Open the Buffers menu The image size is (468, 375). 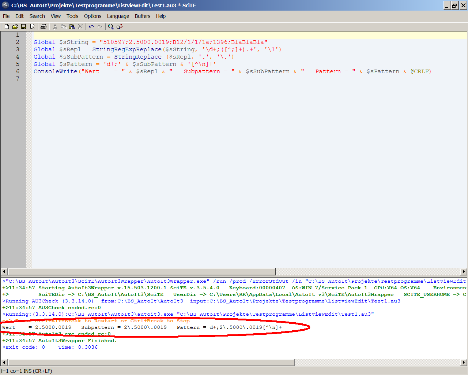(142, 16)
